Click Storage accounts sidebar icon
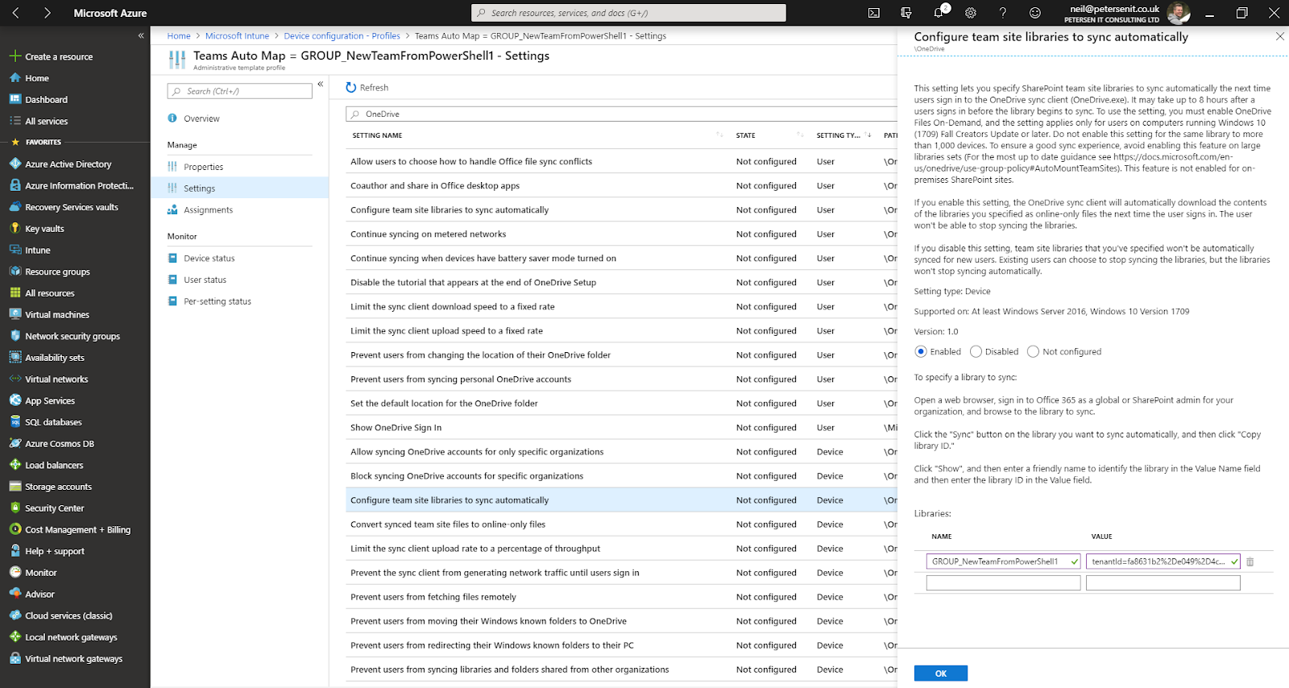This screenshot has height=688, width=1289. [x=15, y=486]
